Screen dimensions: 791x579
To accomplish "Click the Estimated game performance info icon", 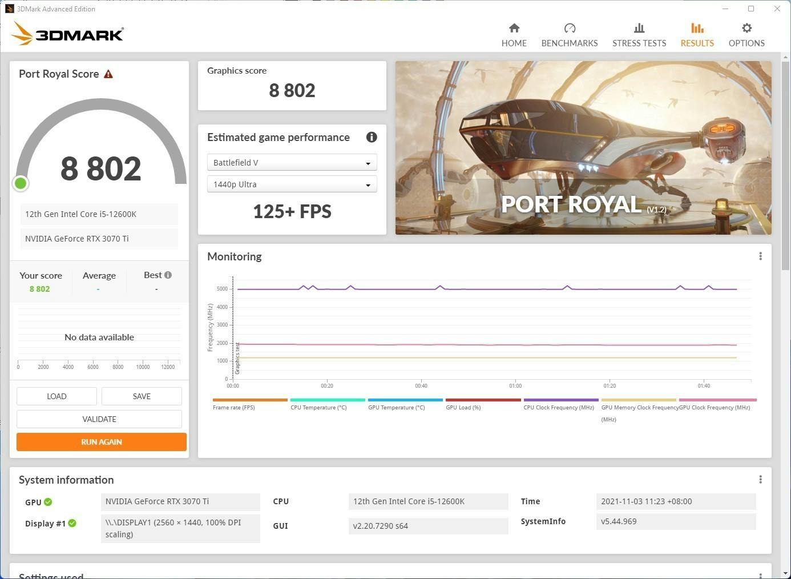I will 372,137.
